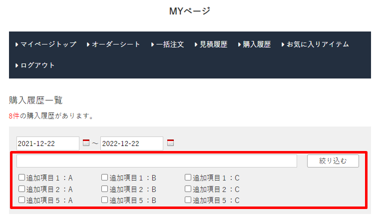Check 追加項目1：A checkbox

[22, 177]
